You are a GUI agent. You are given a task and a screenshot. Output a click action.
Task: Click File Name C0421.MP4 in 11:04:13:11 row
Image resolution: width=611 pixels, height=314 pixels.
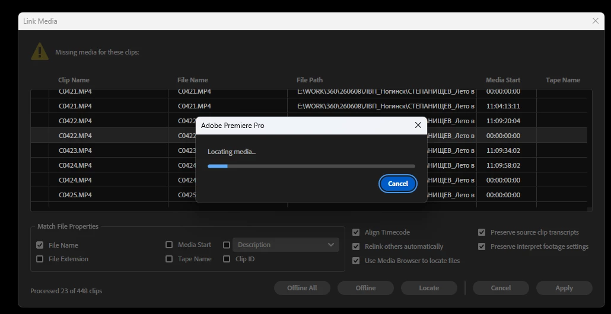click(x=195, y=106)
